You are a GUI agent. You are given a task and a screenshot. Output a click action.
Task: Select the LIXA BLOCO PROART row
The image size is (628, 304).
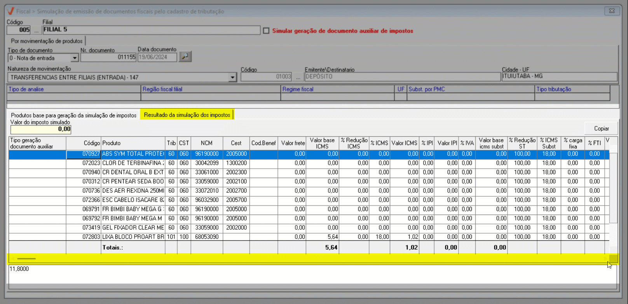[x=133, y=237]
